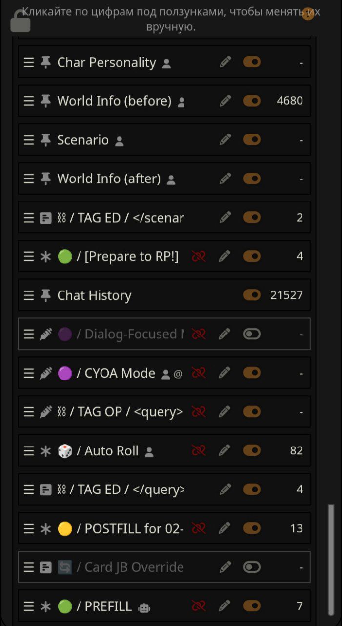
Task: Click the Auto Roll entry name
Action: 112,450
